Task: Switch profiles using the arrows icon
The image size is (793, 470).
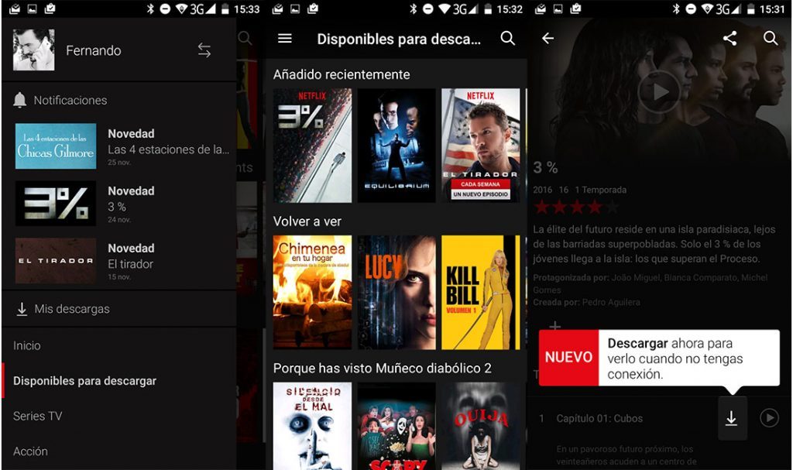Action: [204, 50]
